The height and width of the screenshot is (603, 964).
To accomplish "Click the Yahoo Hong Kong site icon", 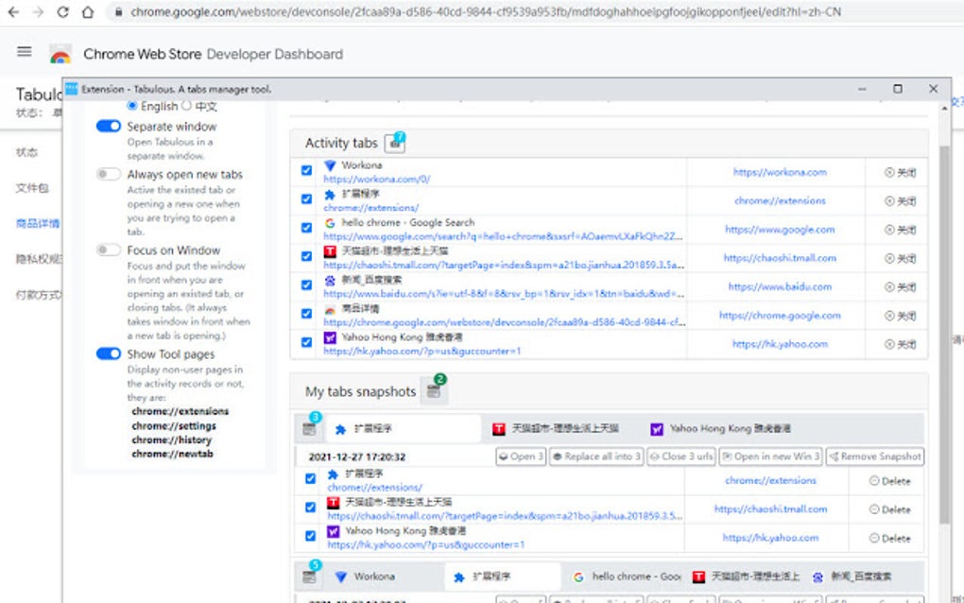I will click(x=328, y=336).
